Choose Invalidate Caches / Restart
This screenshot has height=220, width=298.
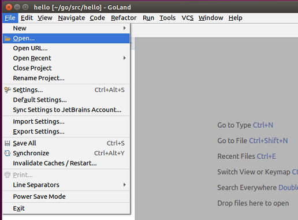click(66, 163)
